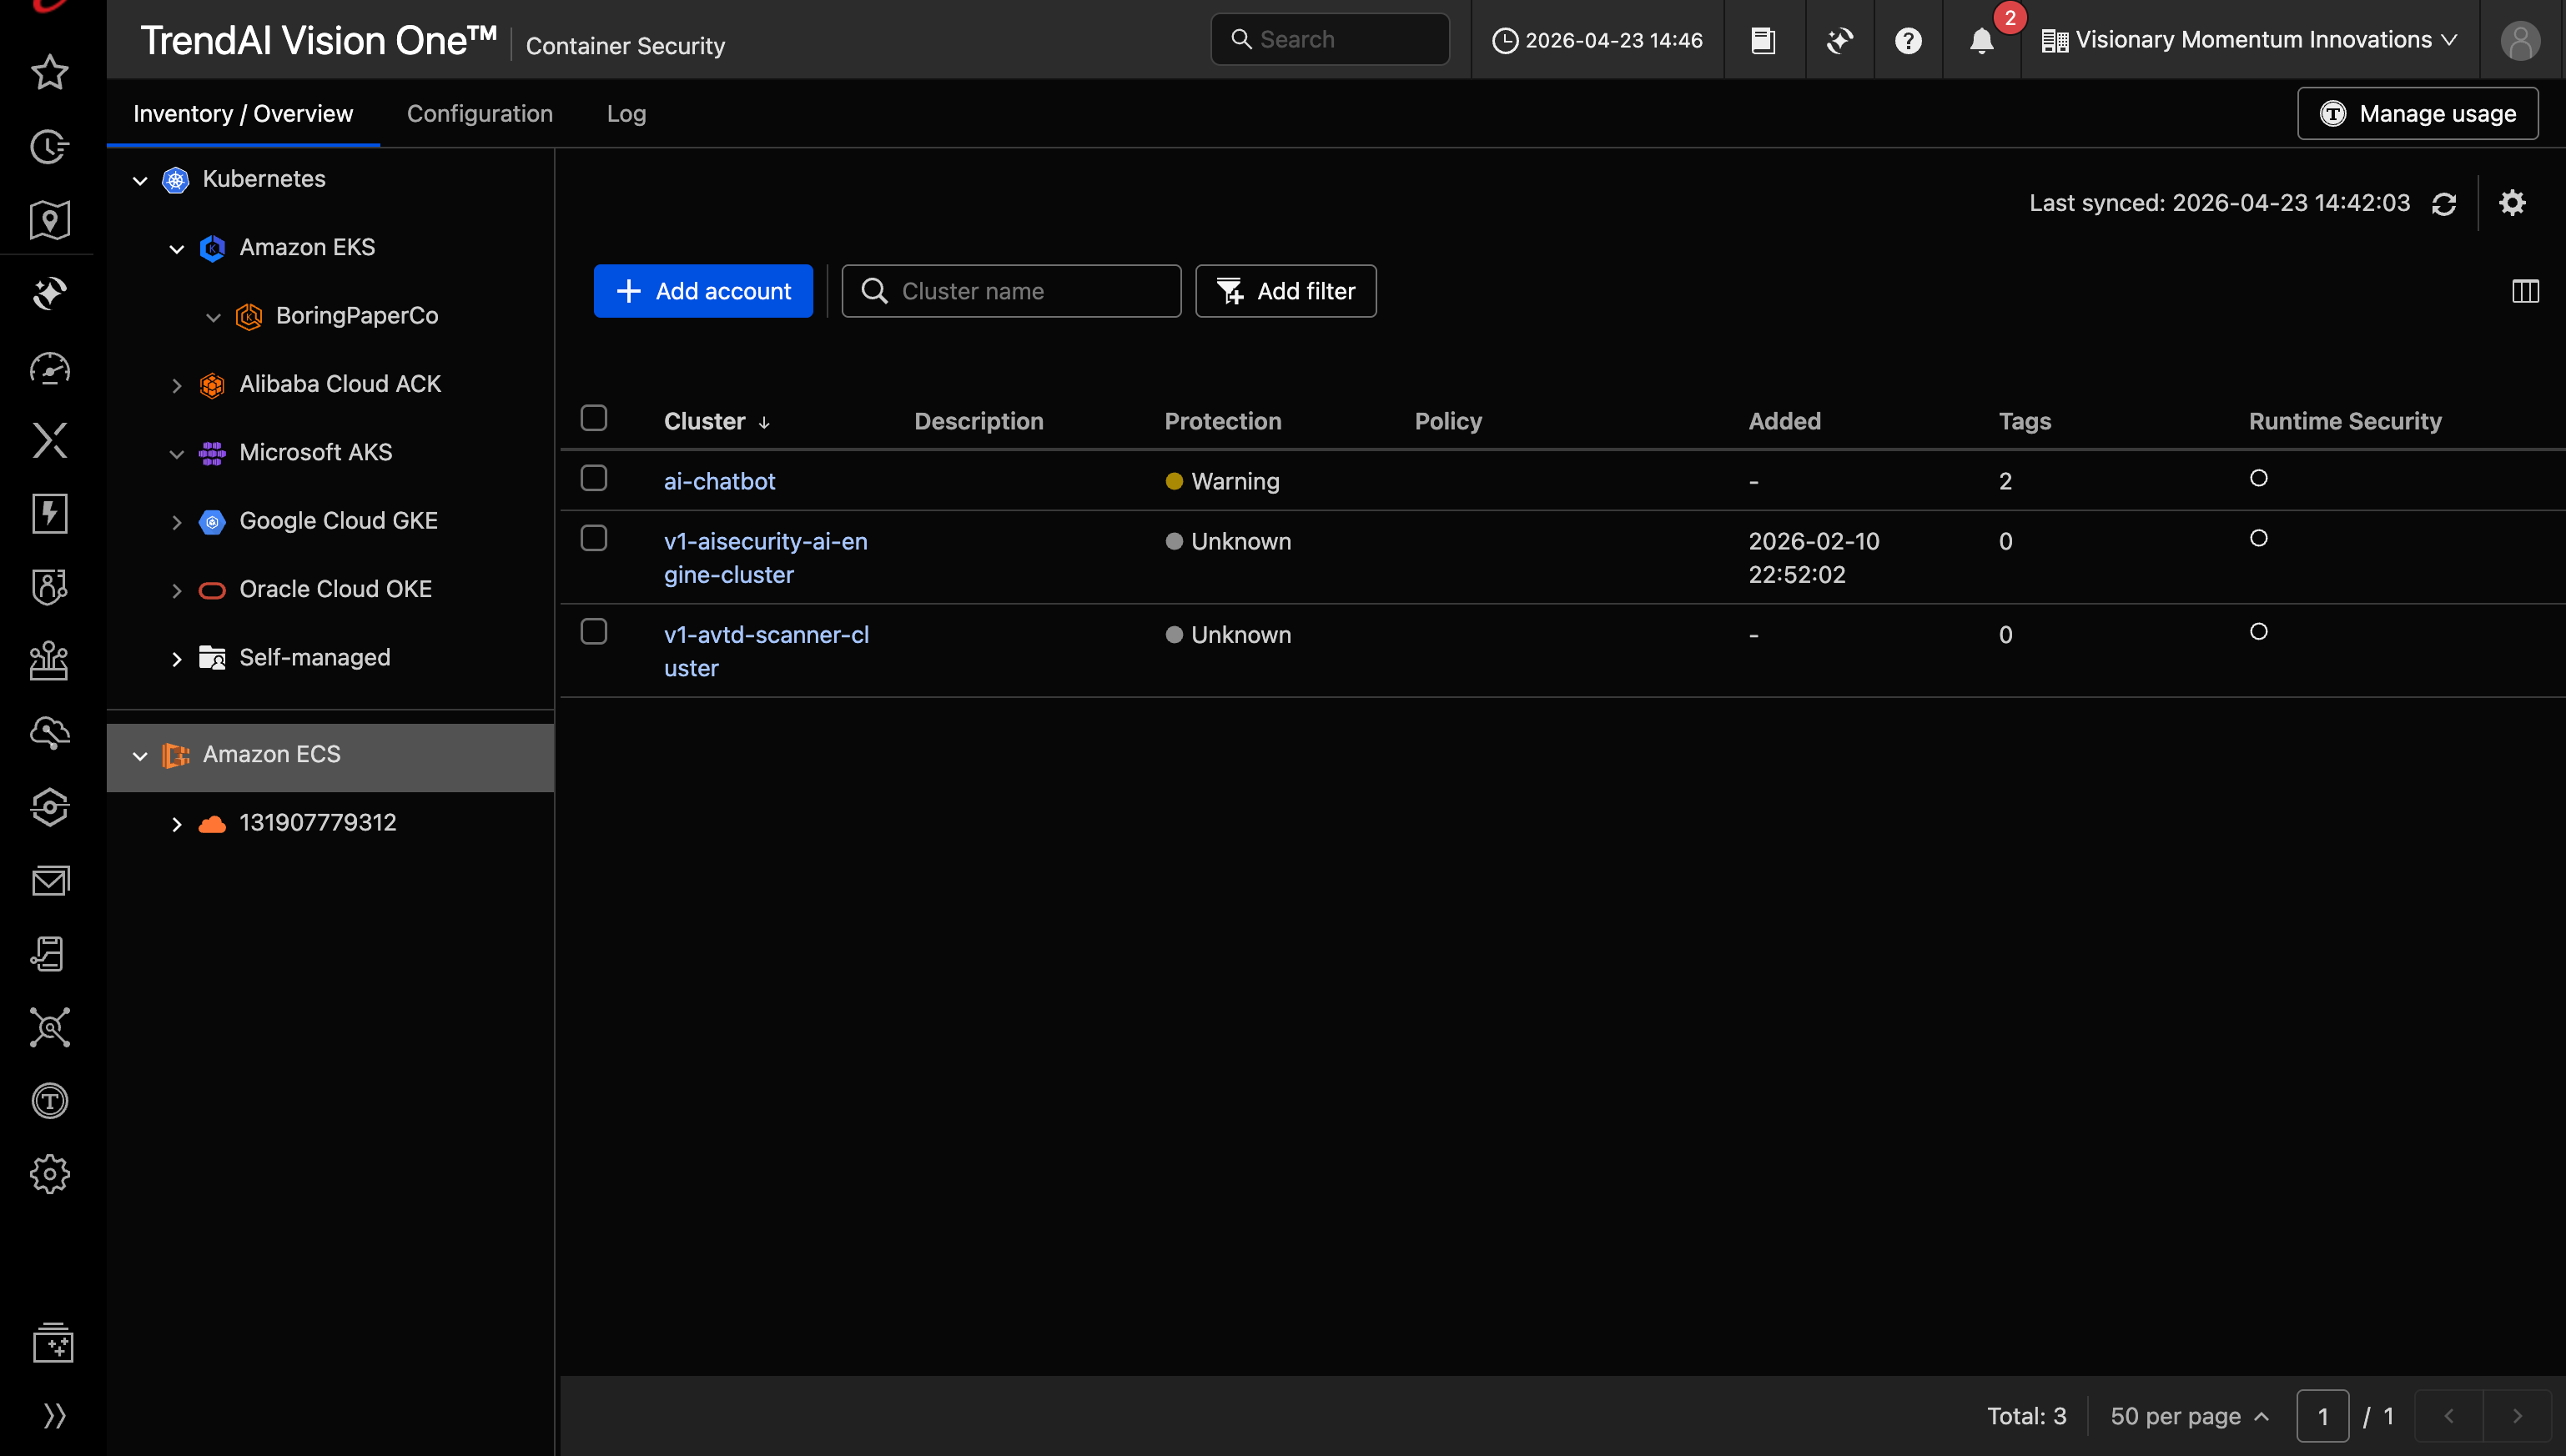
Task: Collapse the BoringPaperCo tree node
Action: [x=213, y=317]
